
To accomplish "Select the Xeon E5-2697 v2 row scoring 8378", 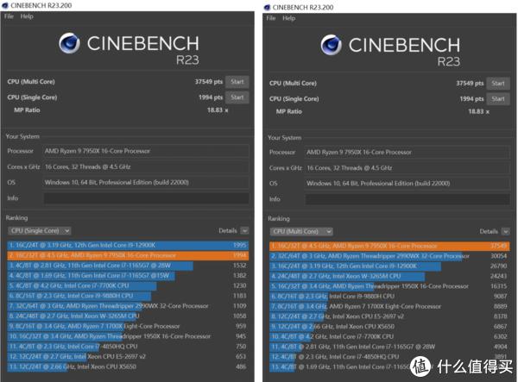I will 389,316.
